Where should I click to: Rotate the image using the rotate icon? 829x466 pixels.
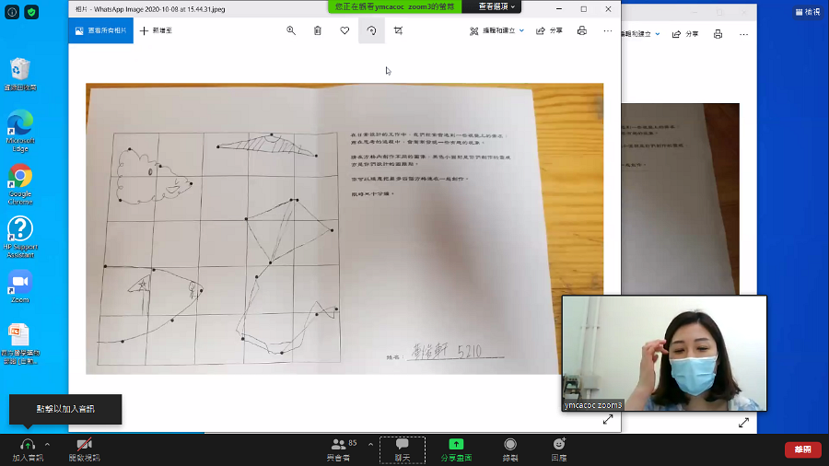(x=372, y=30)
